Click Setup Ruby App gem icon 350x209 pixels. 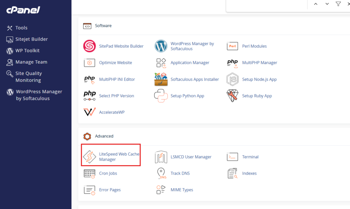tap(232, 96)
